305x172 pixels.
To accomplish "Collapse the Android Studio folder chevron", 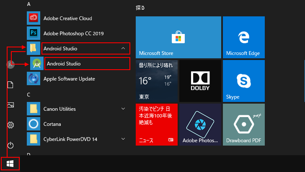I will coord(123,48).
